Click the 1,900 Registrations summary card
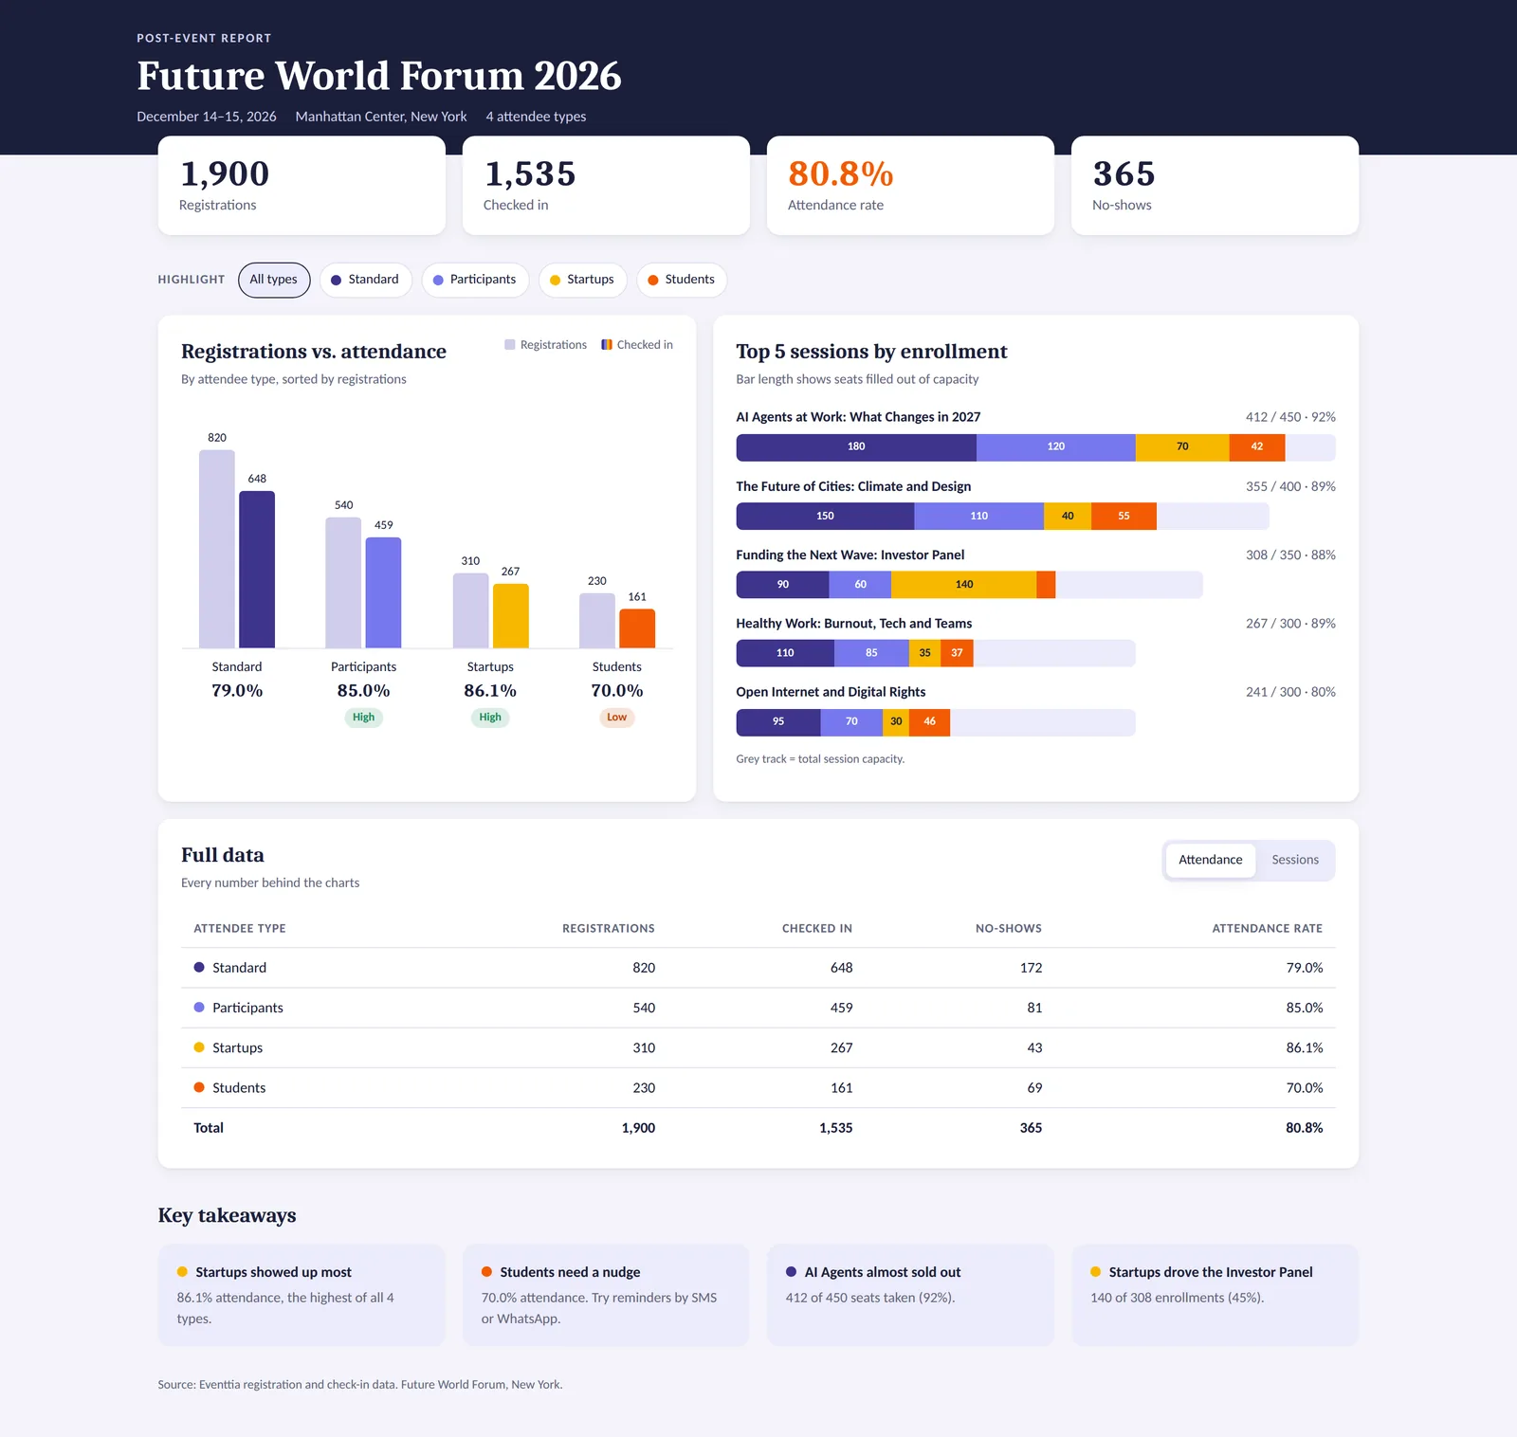The image size is (1517, 1437). pos(302,186)
